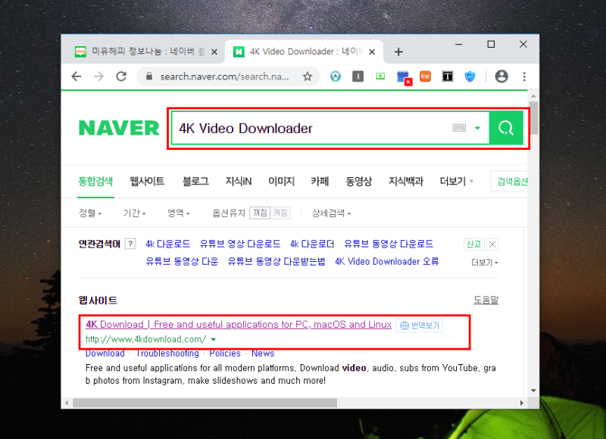Image resolution: width=606 pixels, height=439 pixels.
Task: Switch to the 동영상 tab
Action: coord(358,181)
